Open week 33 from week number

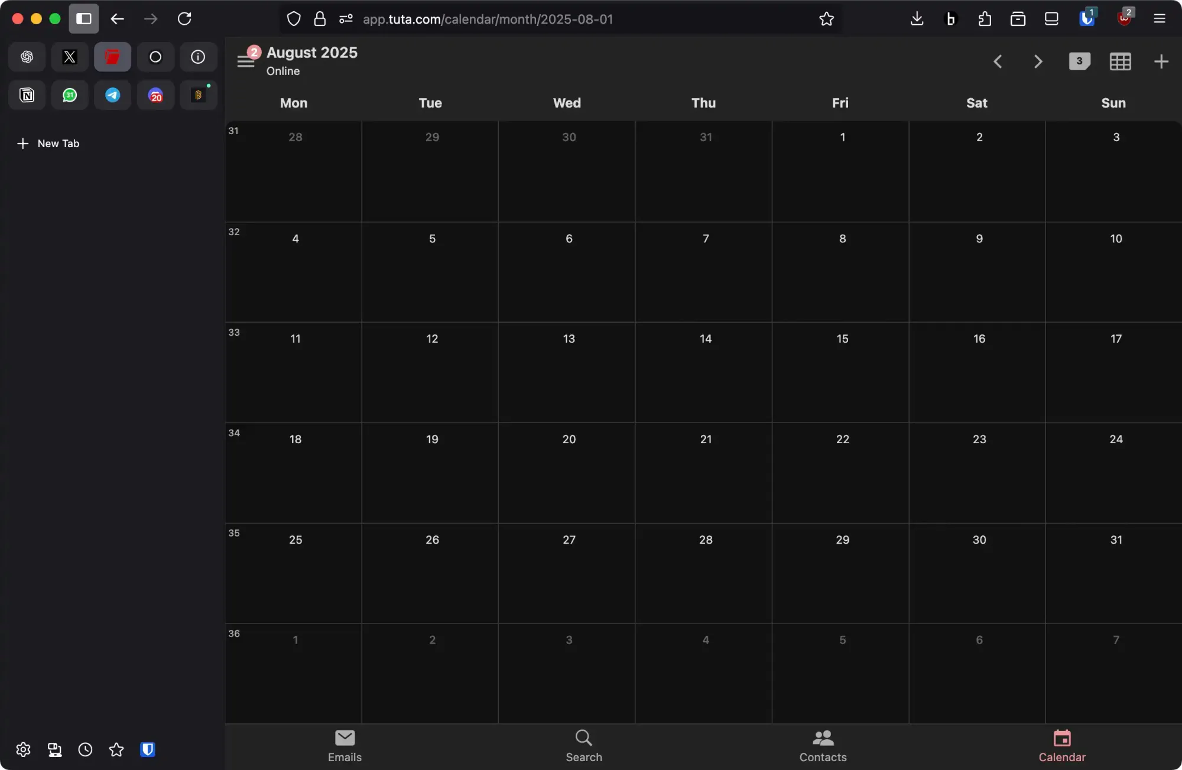click(234, 332)
